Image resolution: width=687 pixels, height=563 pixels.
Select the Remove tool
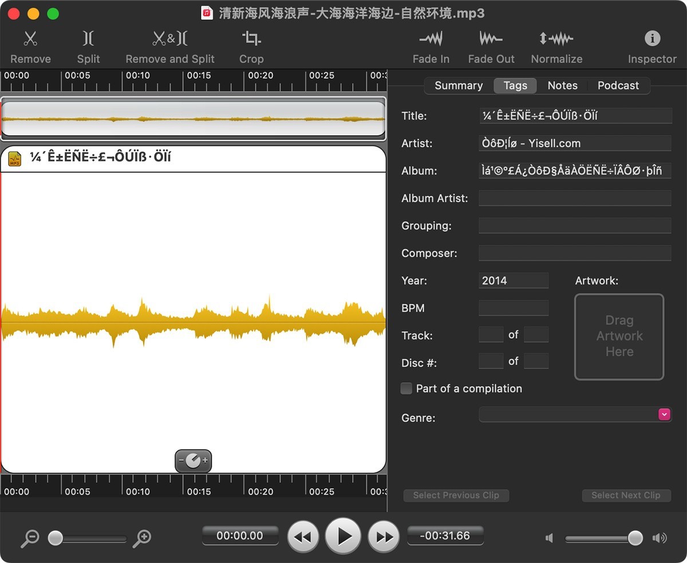30,46
